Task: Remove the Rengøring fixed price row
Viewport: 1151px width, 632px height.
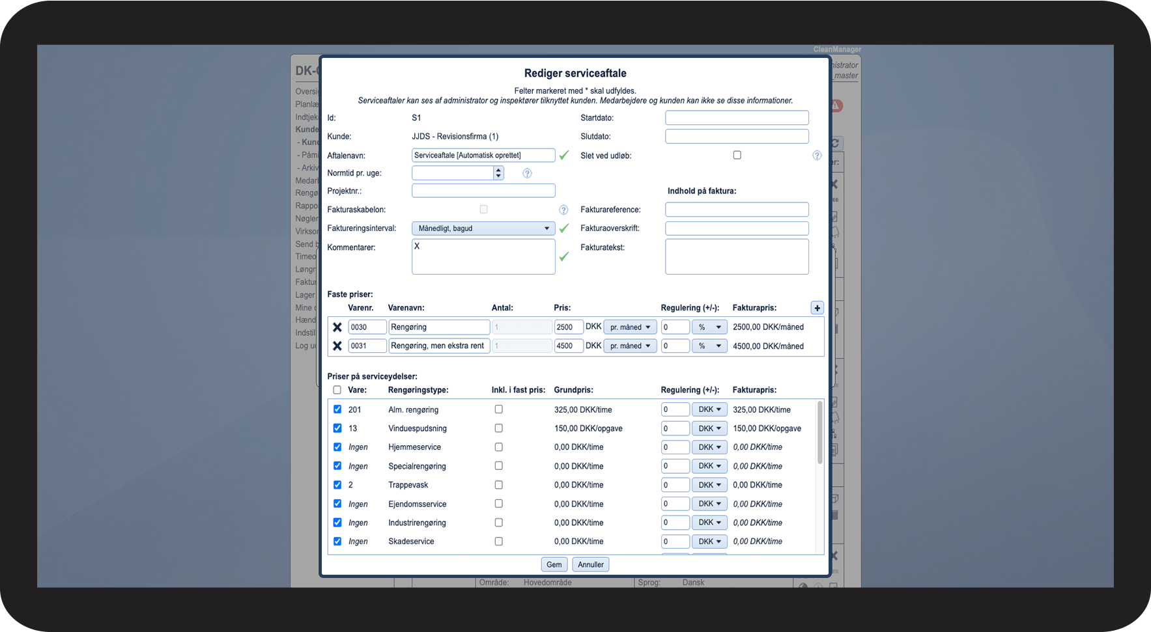Action: coord(337,327)
